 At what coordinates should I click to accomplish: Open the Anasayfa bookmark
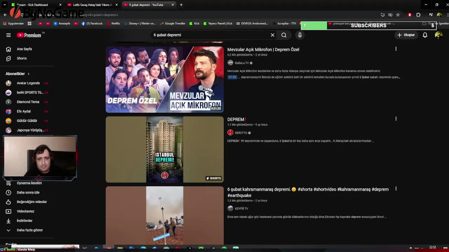click(x=62, y=23)
